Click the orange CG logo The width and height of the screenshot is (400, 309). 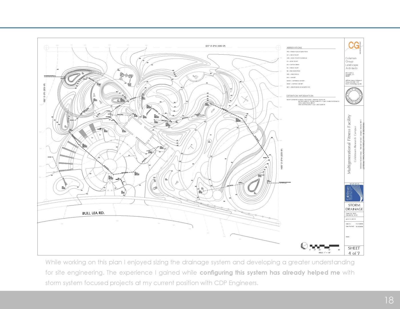(354, 45)
